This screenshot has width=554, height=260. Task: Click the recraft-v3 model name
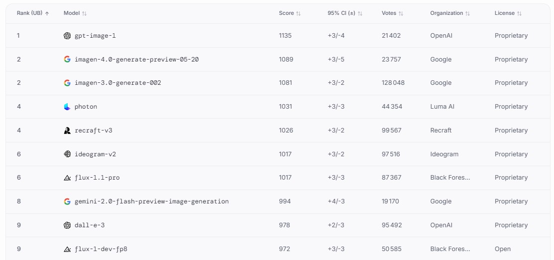click(90, 130)
